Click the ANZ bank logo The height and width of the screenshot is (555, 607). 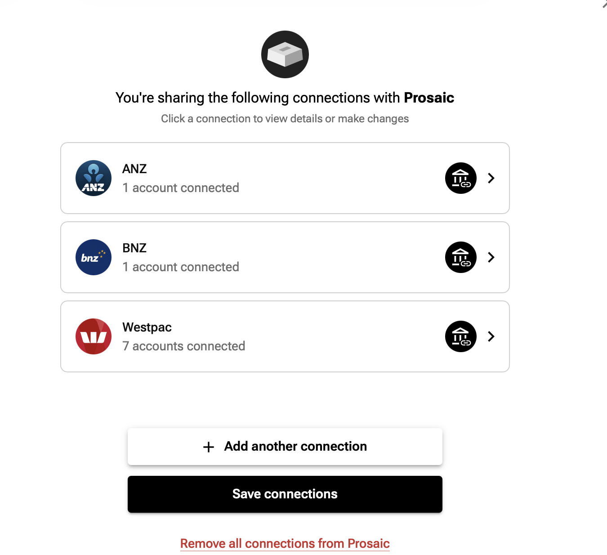(94, 178)
